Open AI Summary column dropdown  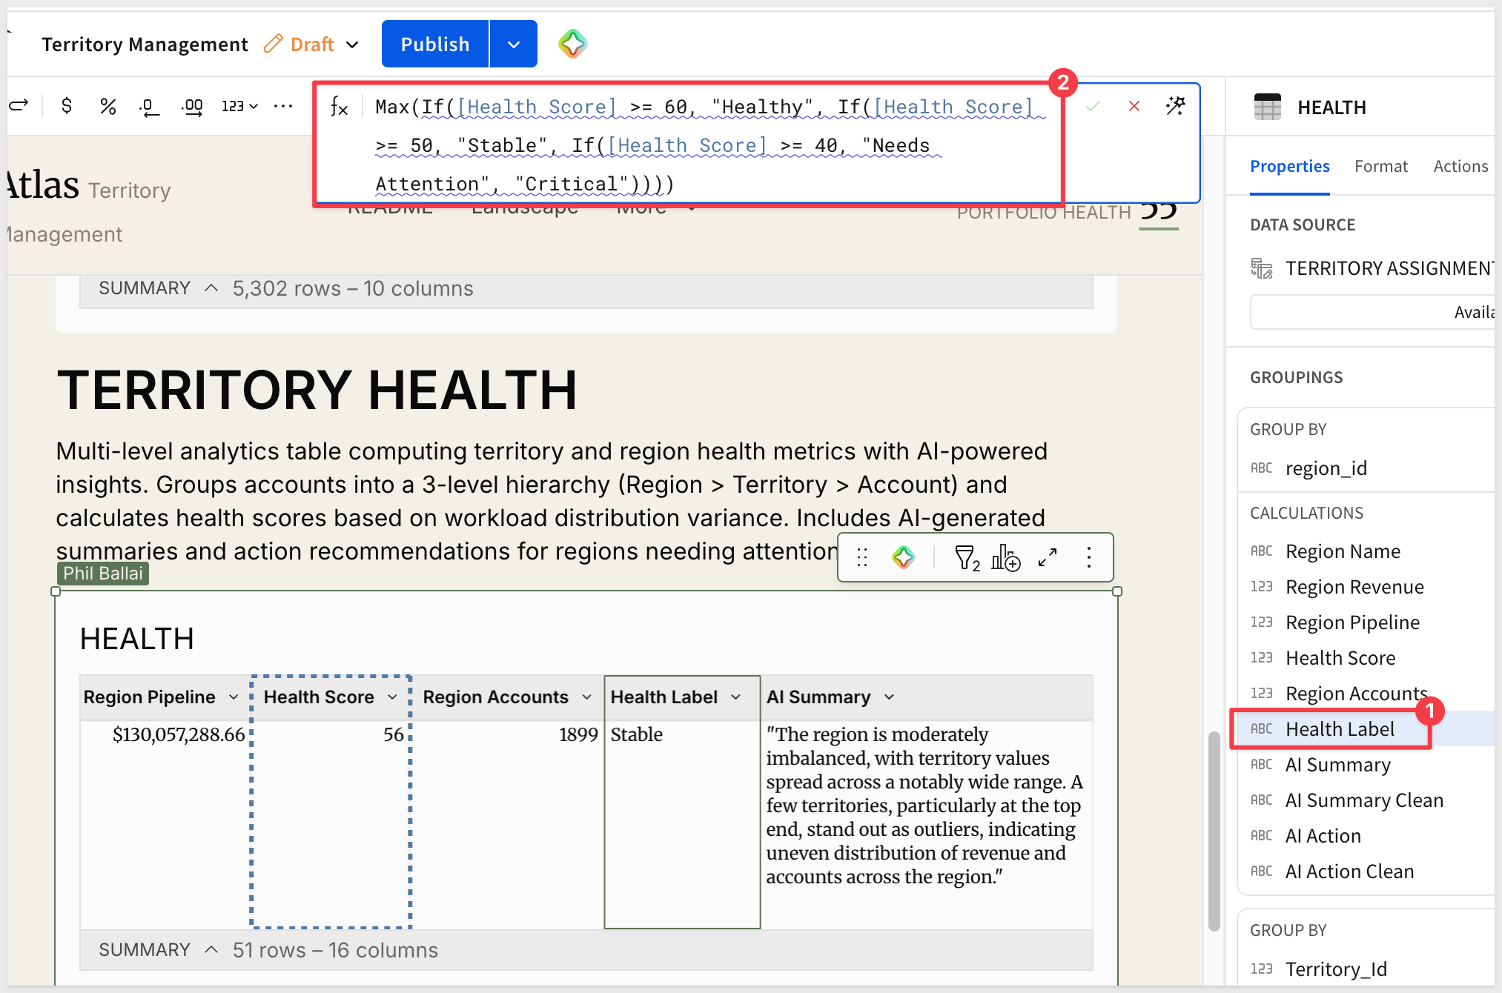click(x=889, y=697)
